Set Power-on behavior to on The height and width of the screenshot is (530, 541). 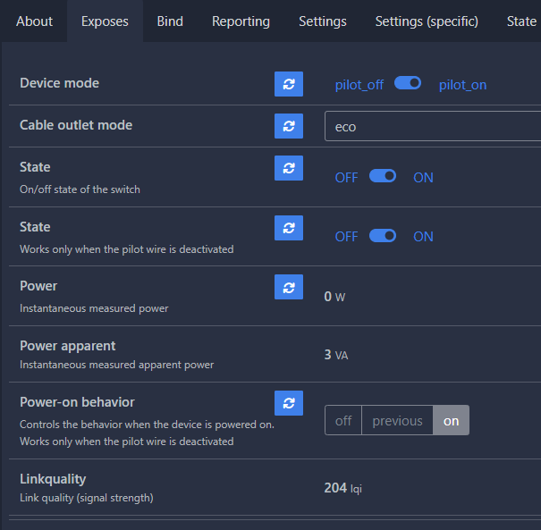click(x=451, y=420)
